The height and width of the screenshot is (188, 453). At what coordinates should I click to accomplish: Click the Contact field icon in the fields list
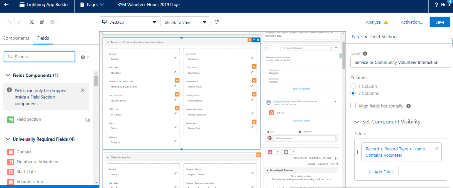[x=11, y=152]
